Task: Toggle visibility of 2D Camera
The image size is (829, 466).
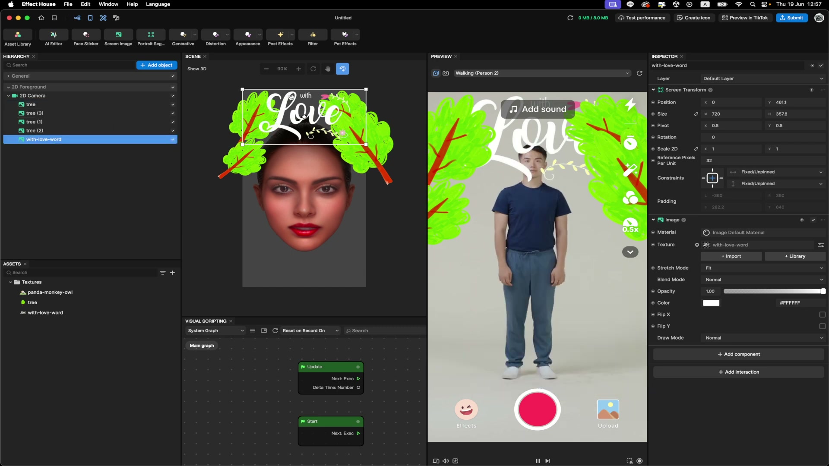Action: pyautogui.click(x=173, y=96)
